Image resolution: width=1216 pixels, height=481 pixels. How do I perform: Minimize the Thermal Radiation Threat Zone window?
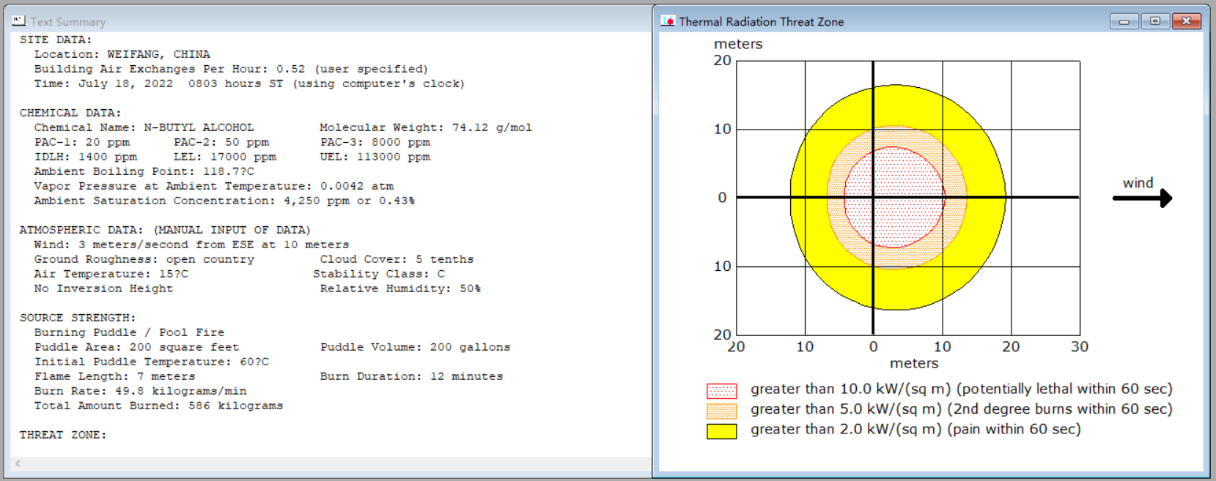click(1124, 21)
